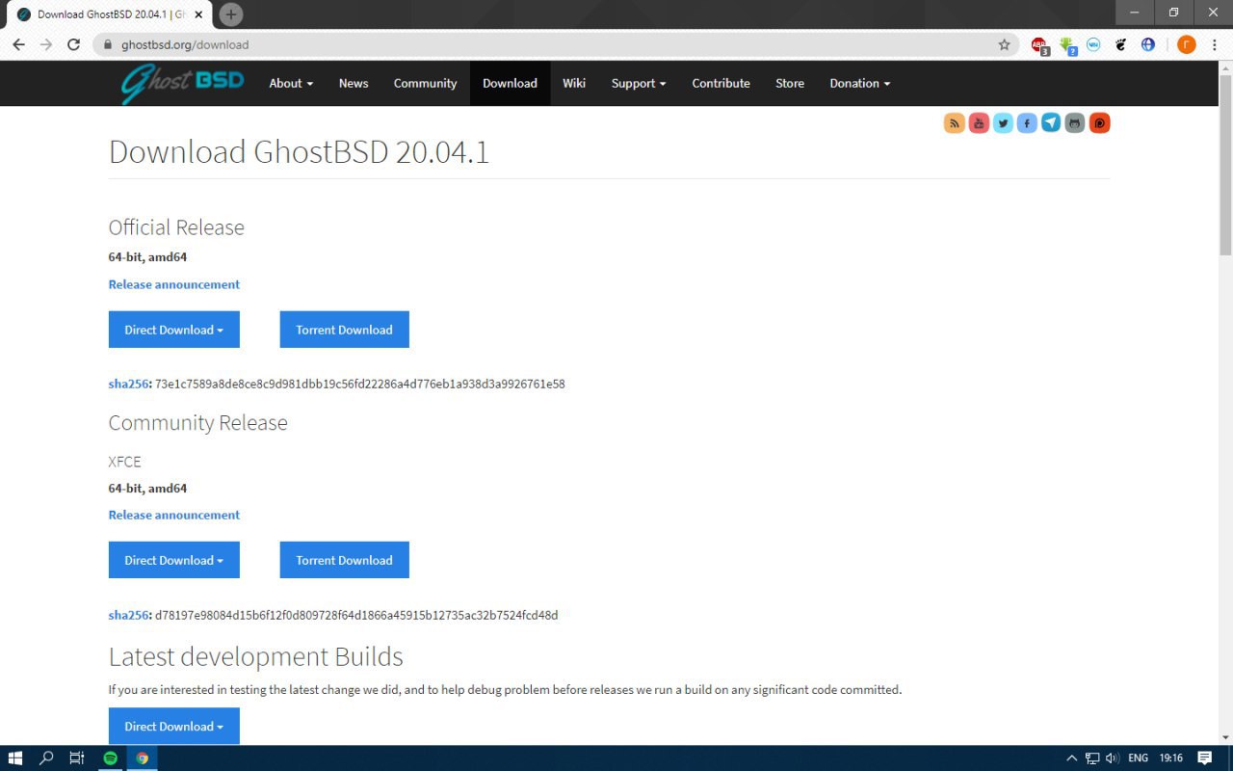Show hidden system tray icons

1071,758
